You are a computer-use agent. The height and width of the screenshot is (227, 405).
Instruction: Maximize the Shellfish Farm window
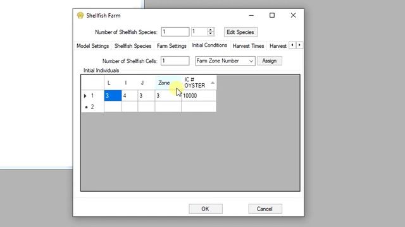272,15
